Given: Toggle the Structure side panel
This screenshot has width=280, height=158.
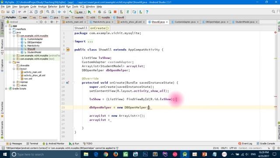Looking at the screenshot, I should point(2,47).
